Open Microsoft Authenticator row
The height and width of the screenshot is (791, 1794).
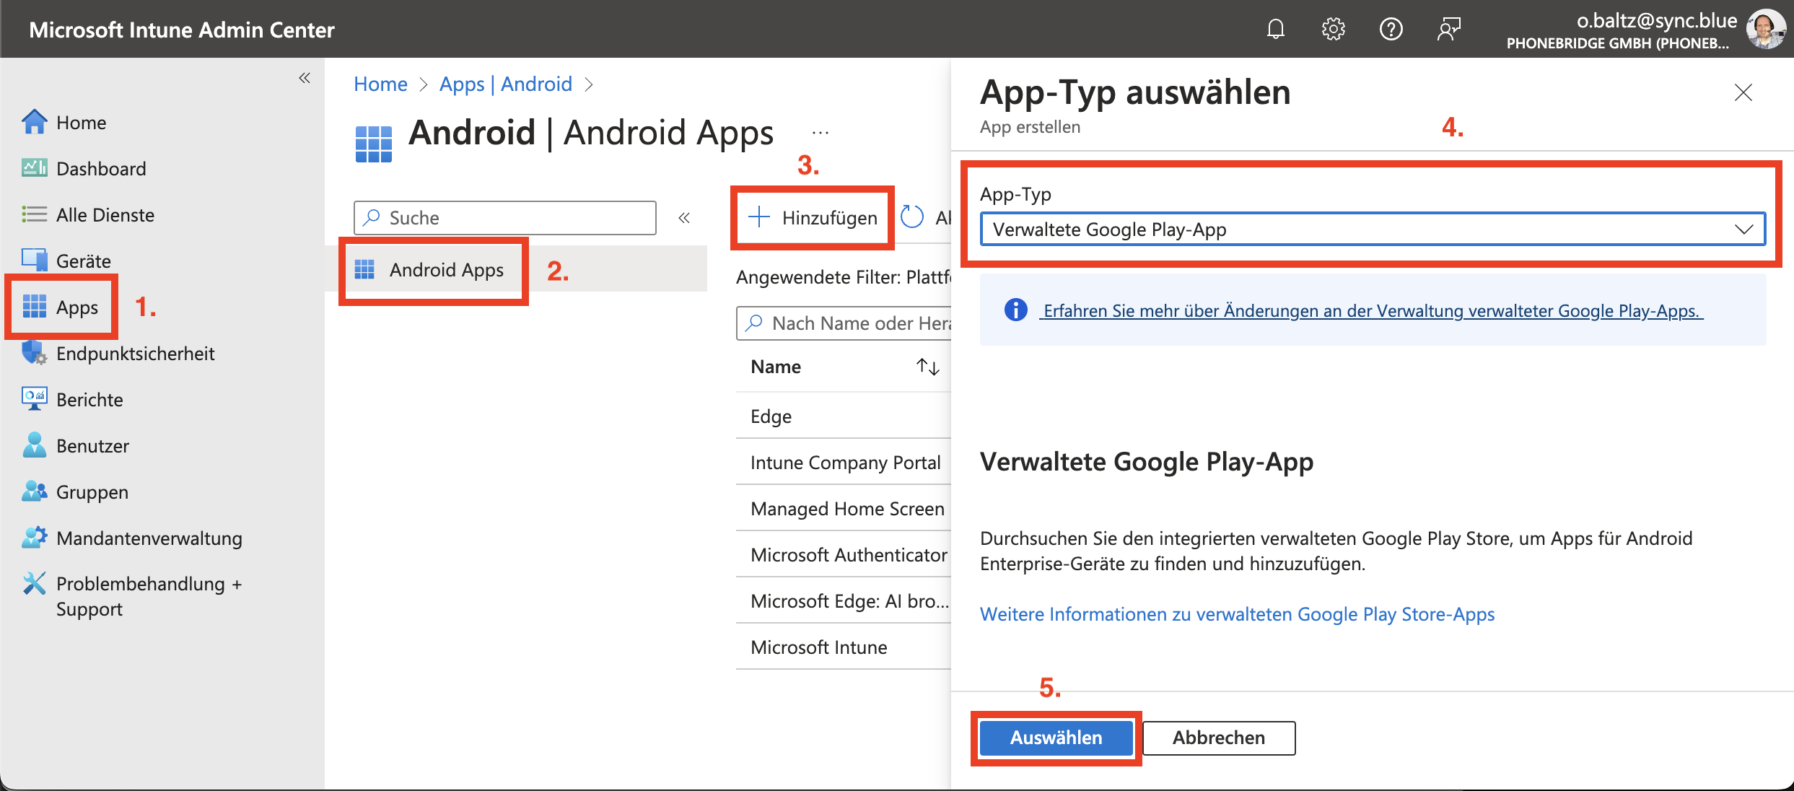tap(844, 555)
